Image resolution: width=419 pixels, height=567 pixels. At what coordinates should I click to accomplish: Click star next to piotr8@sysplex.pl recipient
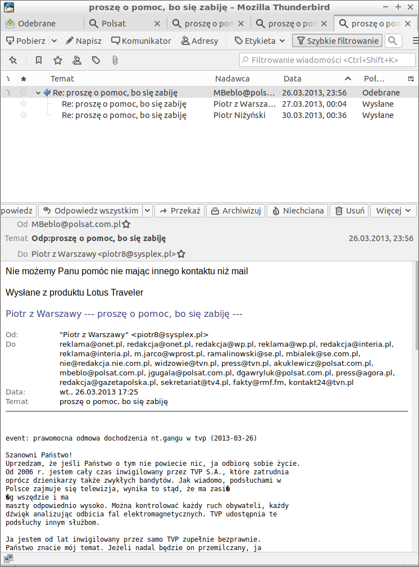point(181,254)
